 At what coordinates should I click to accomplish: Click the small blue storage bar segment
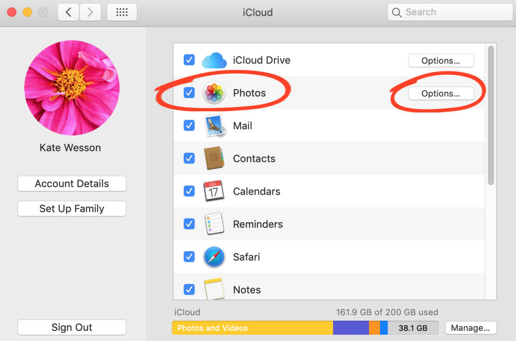tap(384, 328)
